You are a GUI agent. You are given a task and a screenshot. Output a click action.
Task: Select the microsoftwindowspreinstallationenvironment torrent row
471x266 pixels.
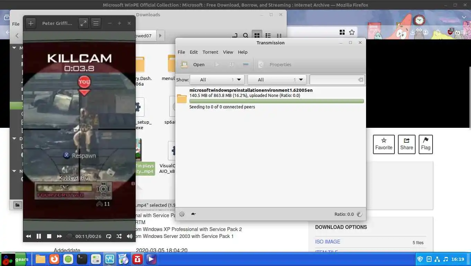(270, 98)
